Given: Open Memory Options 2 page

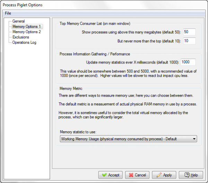Looking at the screenshot, I should point(27,32).
